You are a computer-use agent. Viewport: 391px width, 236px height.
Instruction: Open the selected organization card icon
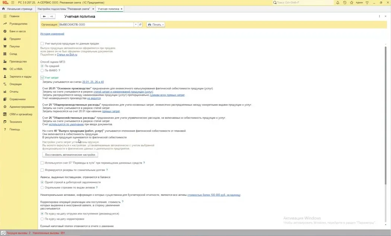click(x=140, y=25)
